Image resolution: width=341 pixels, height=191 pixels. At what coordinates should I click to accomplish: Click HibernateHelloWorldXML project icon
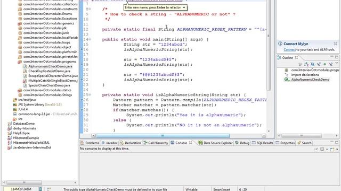click(x=10, y=143)
